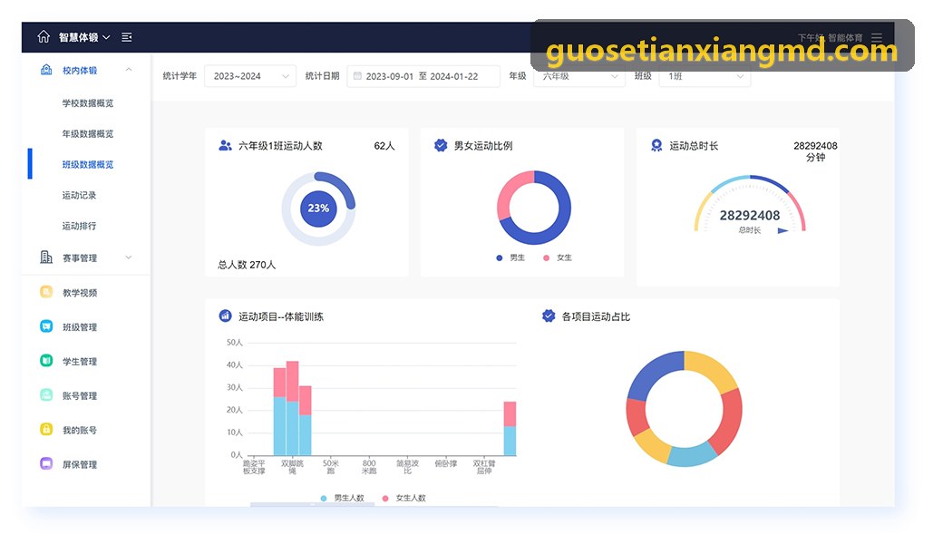
Task: Toggle the sidebar collapse menu icon
Action: tap(127, 37)
